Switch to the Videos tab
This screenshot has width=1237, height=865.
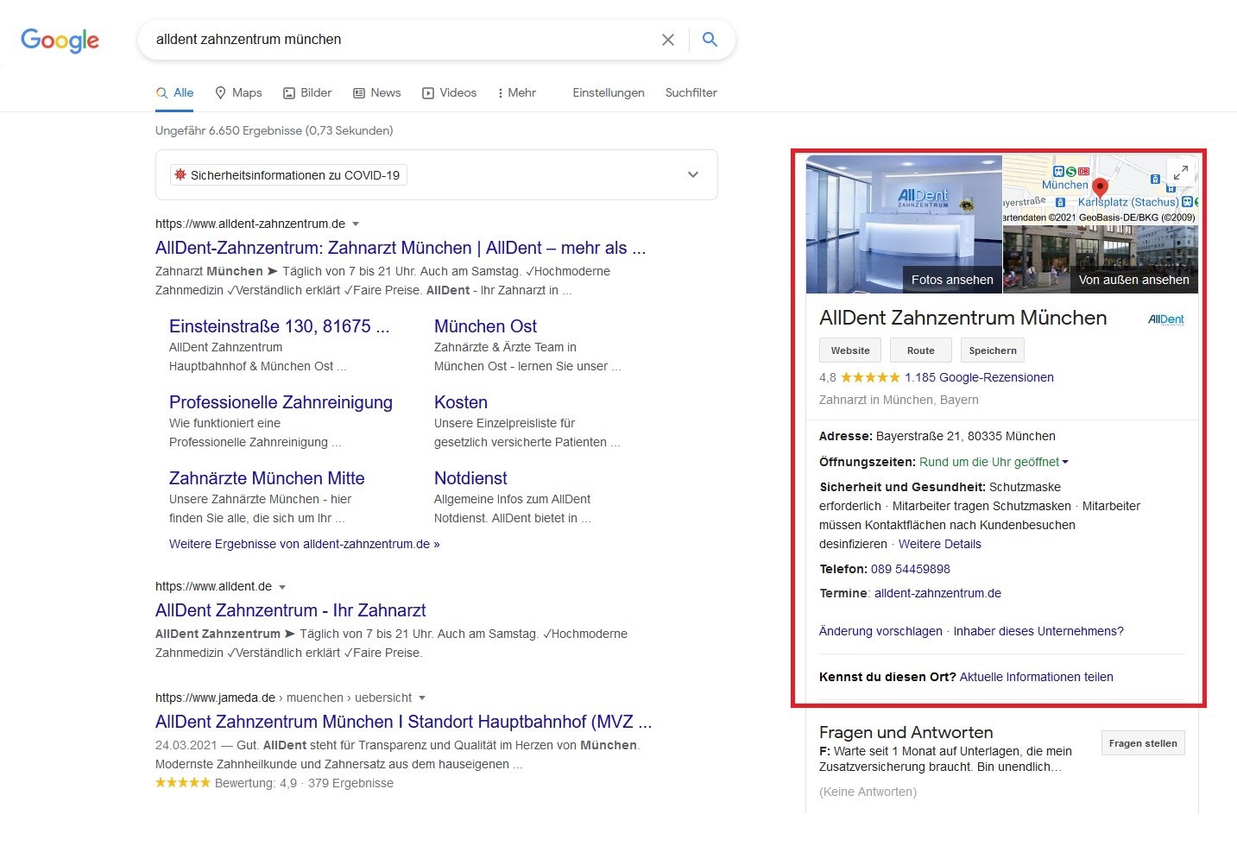click(449, 92)
